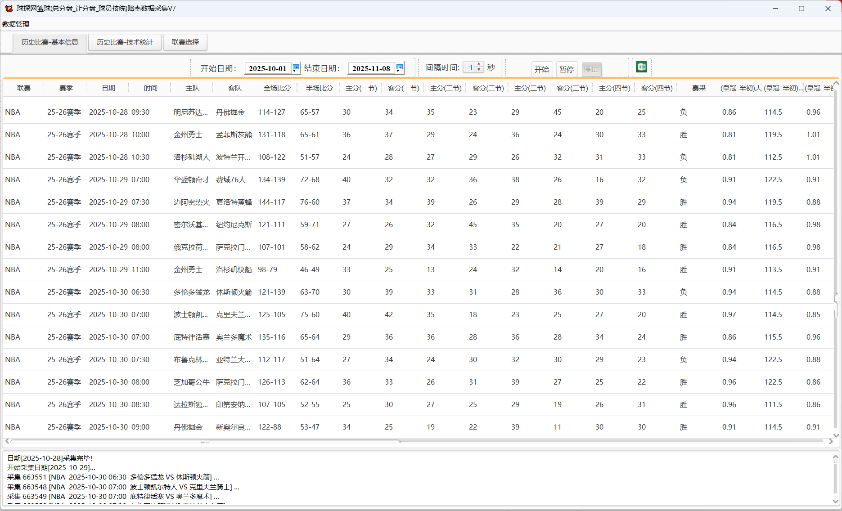
Task: Click the 开始 start button
Action: [542, 69]
